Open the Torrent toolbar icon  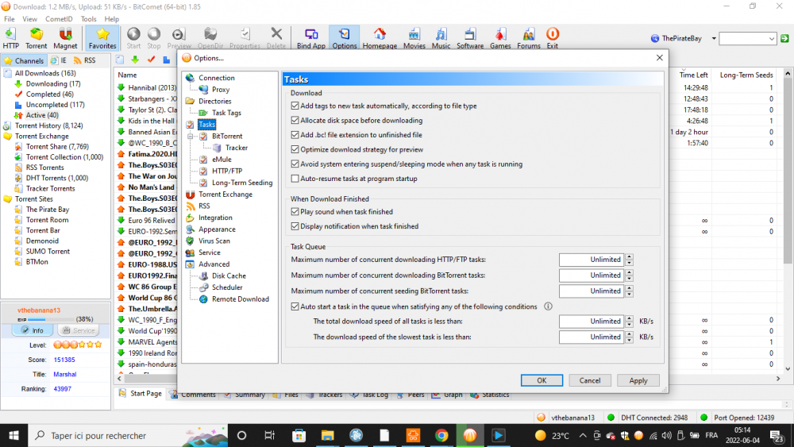coord(36,38)
